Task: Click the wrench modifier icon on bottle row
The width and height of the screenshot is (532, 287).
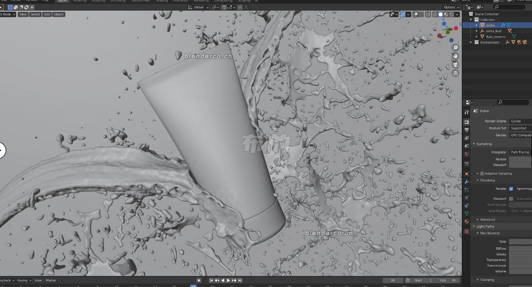Action: coord(503,25)
